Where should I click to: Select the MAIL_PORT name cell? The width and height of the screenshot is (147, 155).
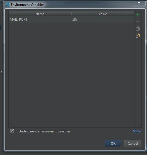(40, 20)
